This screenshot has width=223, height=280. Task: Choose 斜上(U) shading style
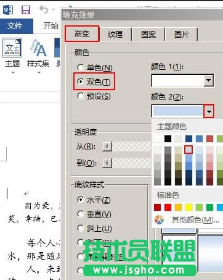click(95, 228)
